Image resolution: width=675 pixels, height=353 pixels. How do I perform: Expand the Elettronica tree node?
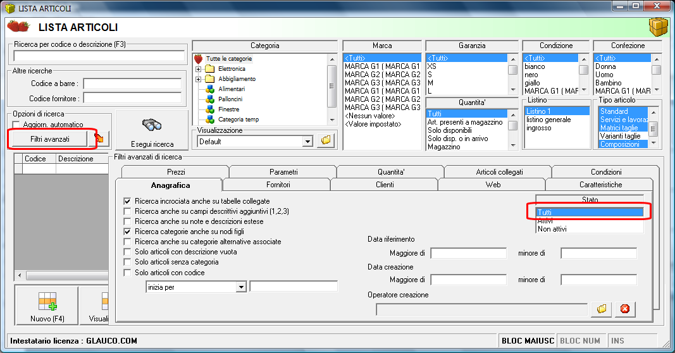click(x=198, y=69)
